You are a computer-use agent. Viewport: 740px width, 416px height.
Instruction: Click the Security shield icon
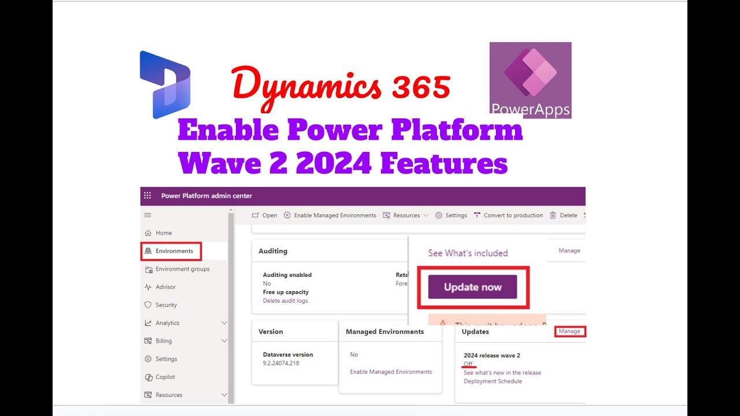[148, 304]
